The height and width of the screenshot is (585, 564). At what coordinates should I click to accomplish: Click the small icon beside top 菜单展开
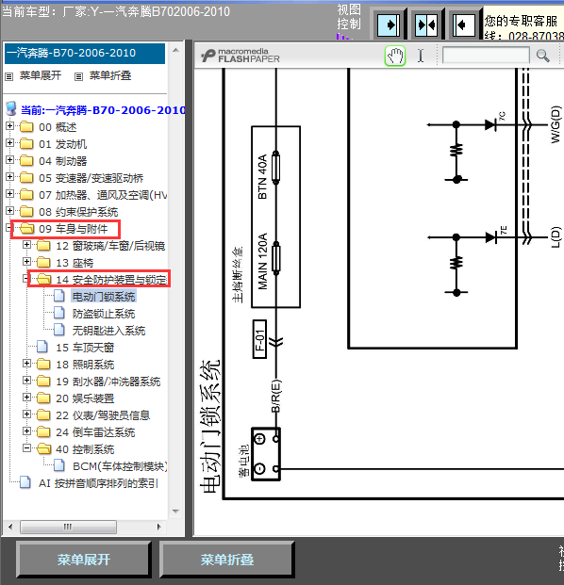pos(9,76)
